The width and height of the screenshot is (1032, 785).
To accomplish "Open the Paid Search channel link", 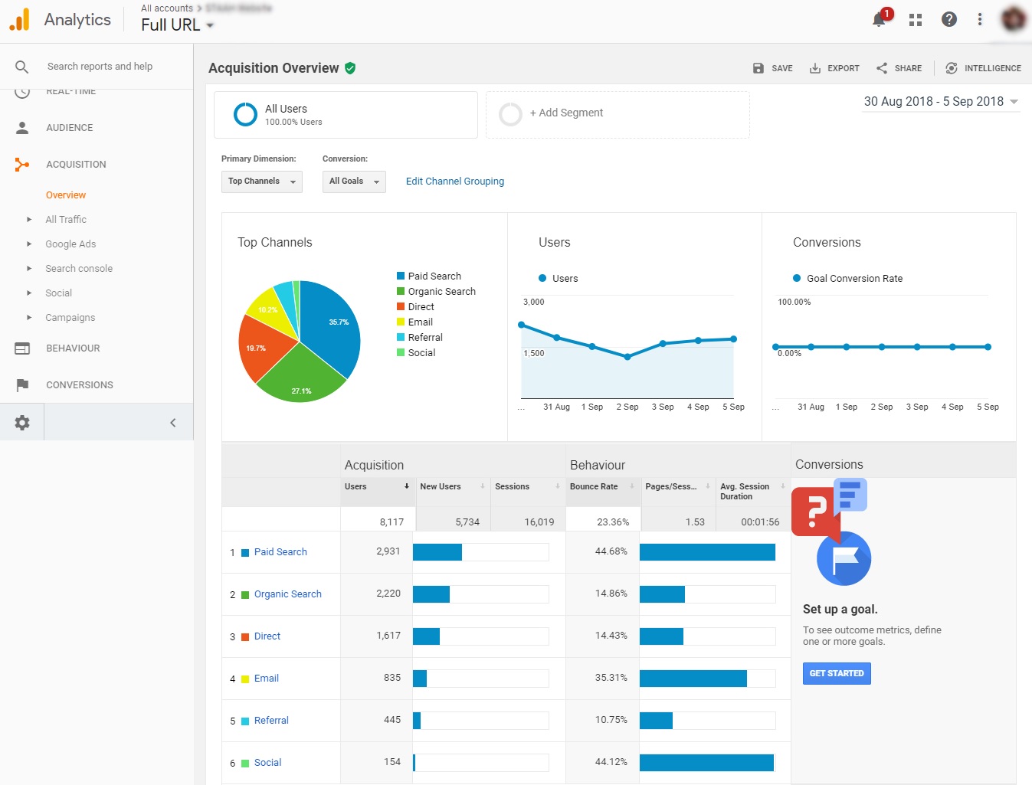I will (280, 552).
